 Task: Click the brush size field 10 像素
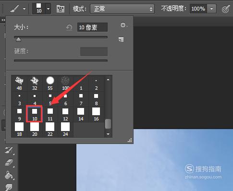tap(92, 27)
